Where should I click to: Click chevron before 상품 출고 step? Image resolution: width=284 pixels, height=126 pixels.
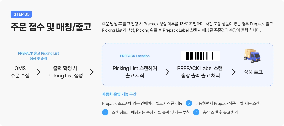click(x=233, y=72)
